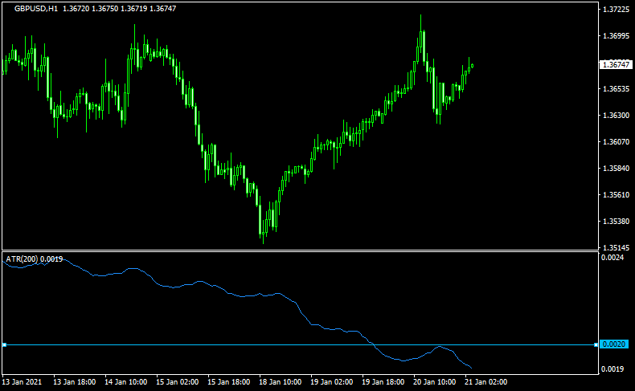Click price scale label 1.36300
635x391 pixels.
pos(617,116)
